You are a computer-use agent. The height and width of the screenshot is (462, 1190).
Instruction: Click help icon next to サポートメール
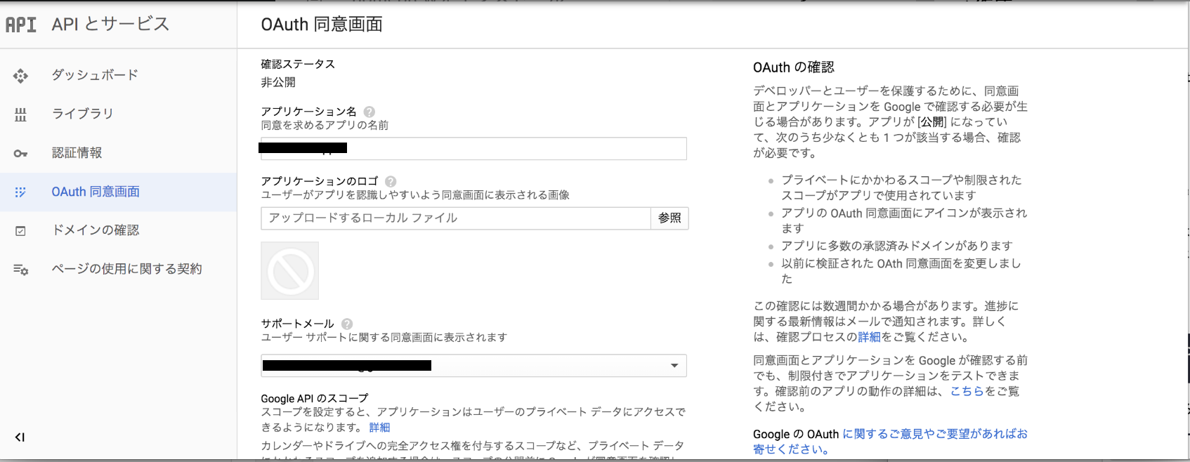347,324
